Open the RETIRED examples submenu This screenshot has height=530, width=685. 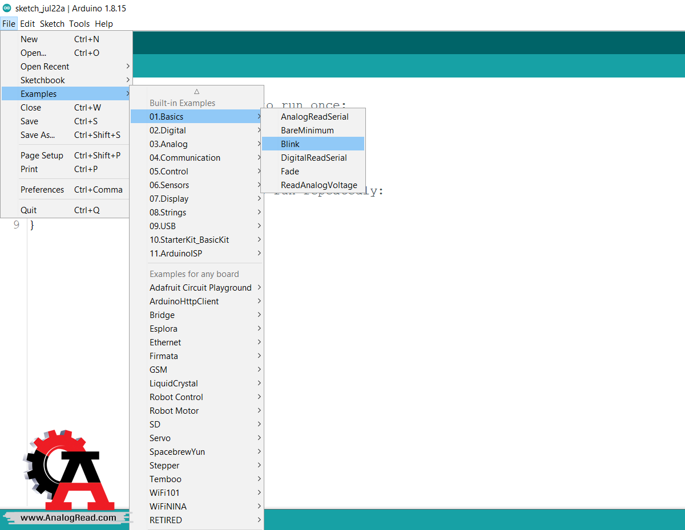(x=197, y=520)
